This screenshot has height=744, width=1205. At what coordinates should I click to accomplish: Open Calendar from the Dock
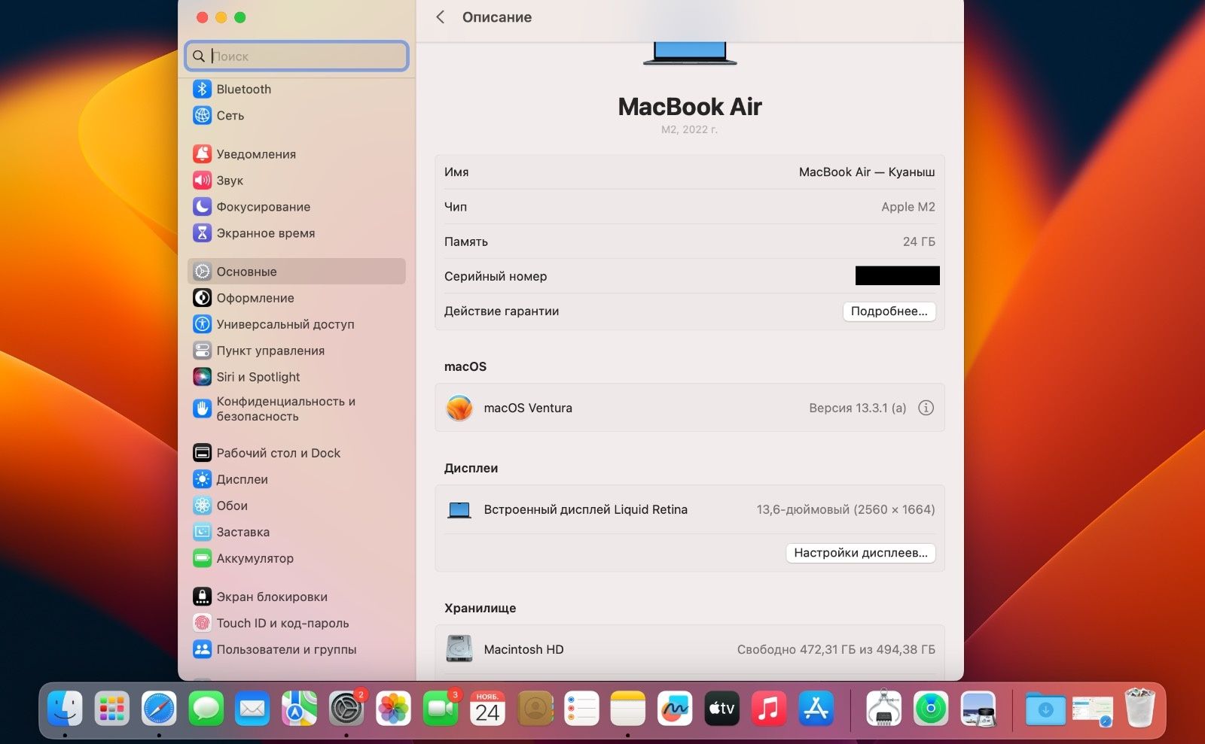point(487,708)
